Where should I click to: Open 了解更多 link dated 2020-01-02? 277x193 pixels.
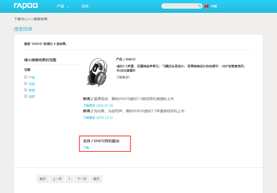(98, 106)
